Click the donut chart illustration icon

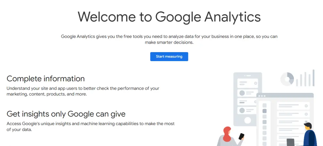287,79
